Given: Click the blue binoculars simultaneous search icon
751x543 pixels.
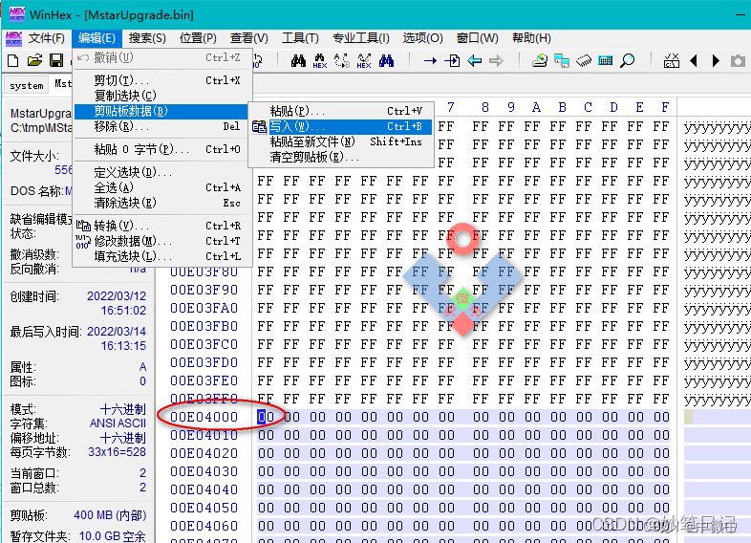Looking at the screenshot, I should point(387,60).
